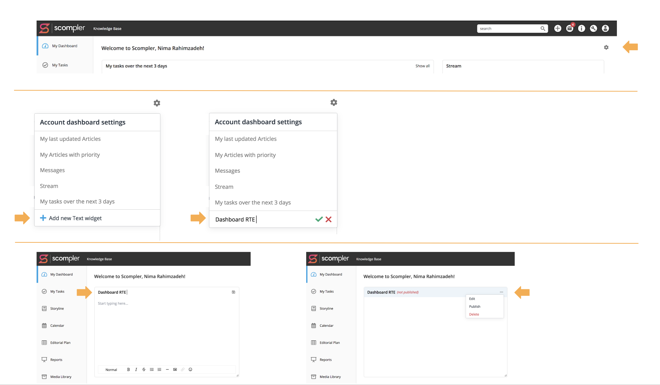
Task: Open messages envelope icon with badge
Action: 569,28
